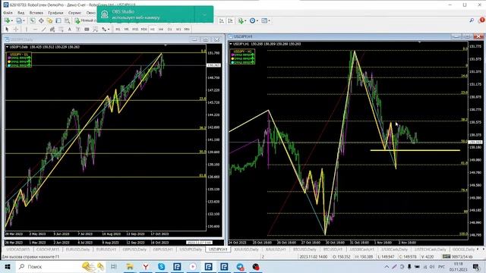486x273 pixels.
Task: Select the Horizontal Line tool
Action: 35,29
